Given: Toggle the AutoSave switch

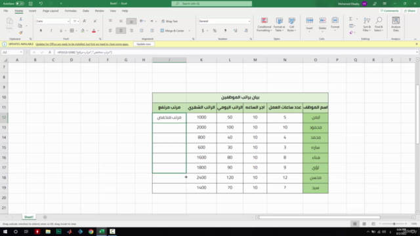Looking at the screenshot, I should 20,4.
